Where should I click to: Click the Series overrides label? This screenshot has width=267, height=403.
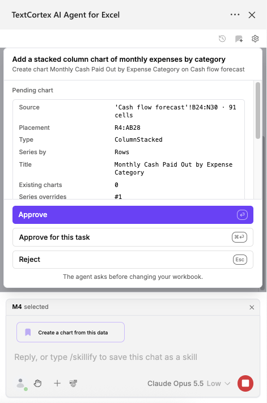coord(43,197)
